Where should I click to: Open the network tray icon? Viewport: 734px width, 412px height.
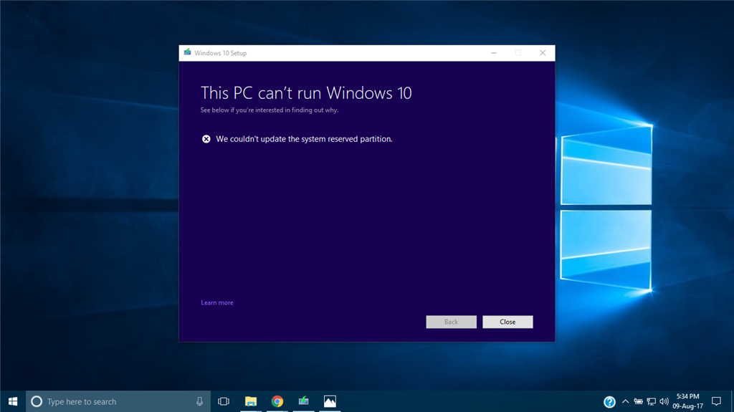pyautogui.click(x=651, y=401)
